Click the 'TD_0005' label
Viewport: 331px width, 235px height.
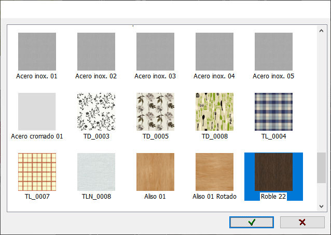155,136
